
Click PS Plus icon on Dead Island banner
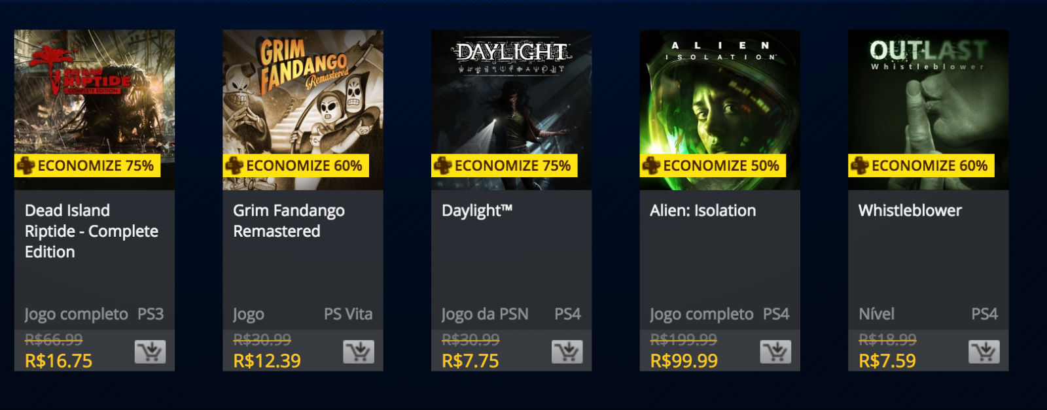(26, 165)
